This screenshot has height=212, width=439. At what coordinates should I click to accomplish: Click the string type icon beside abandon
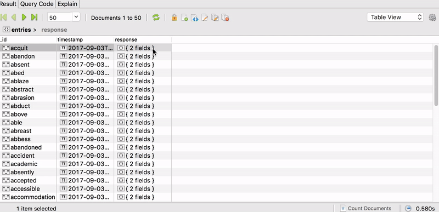pyautogui.click(x=6, y=56)
